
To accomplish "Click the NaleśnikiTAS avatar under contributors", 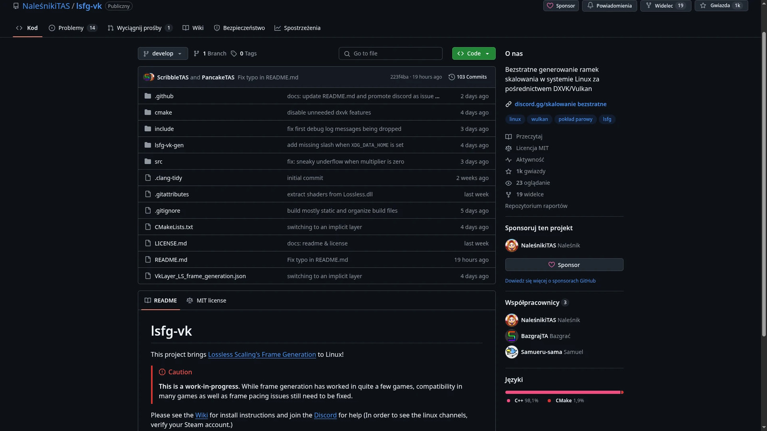I will pyautogui.click(x=511, y=320).
